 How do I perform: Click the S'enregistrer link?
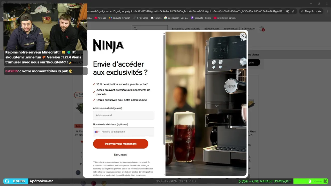coord(249,29)
